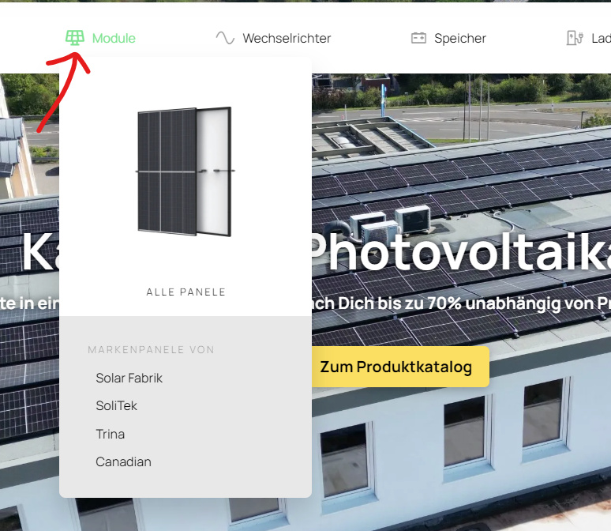Open the partially visible Lad… menu item
611x531 pixels.
pyautogui.click(x=600, y=38)
